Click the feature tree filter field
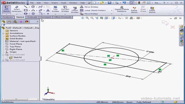Image resolution: width=185 pixels, height=104 pixels. (x=20, y=25)
